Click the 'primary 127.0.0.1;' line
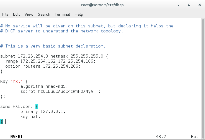The image size is (205, 140). [43, 111]
